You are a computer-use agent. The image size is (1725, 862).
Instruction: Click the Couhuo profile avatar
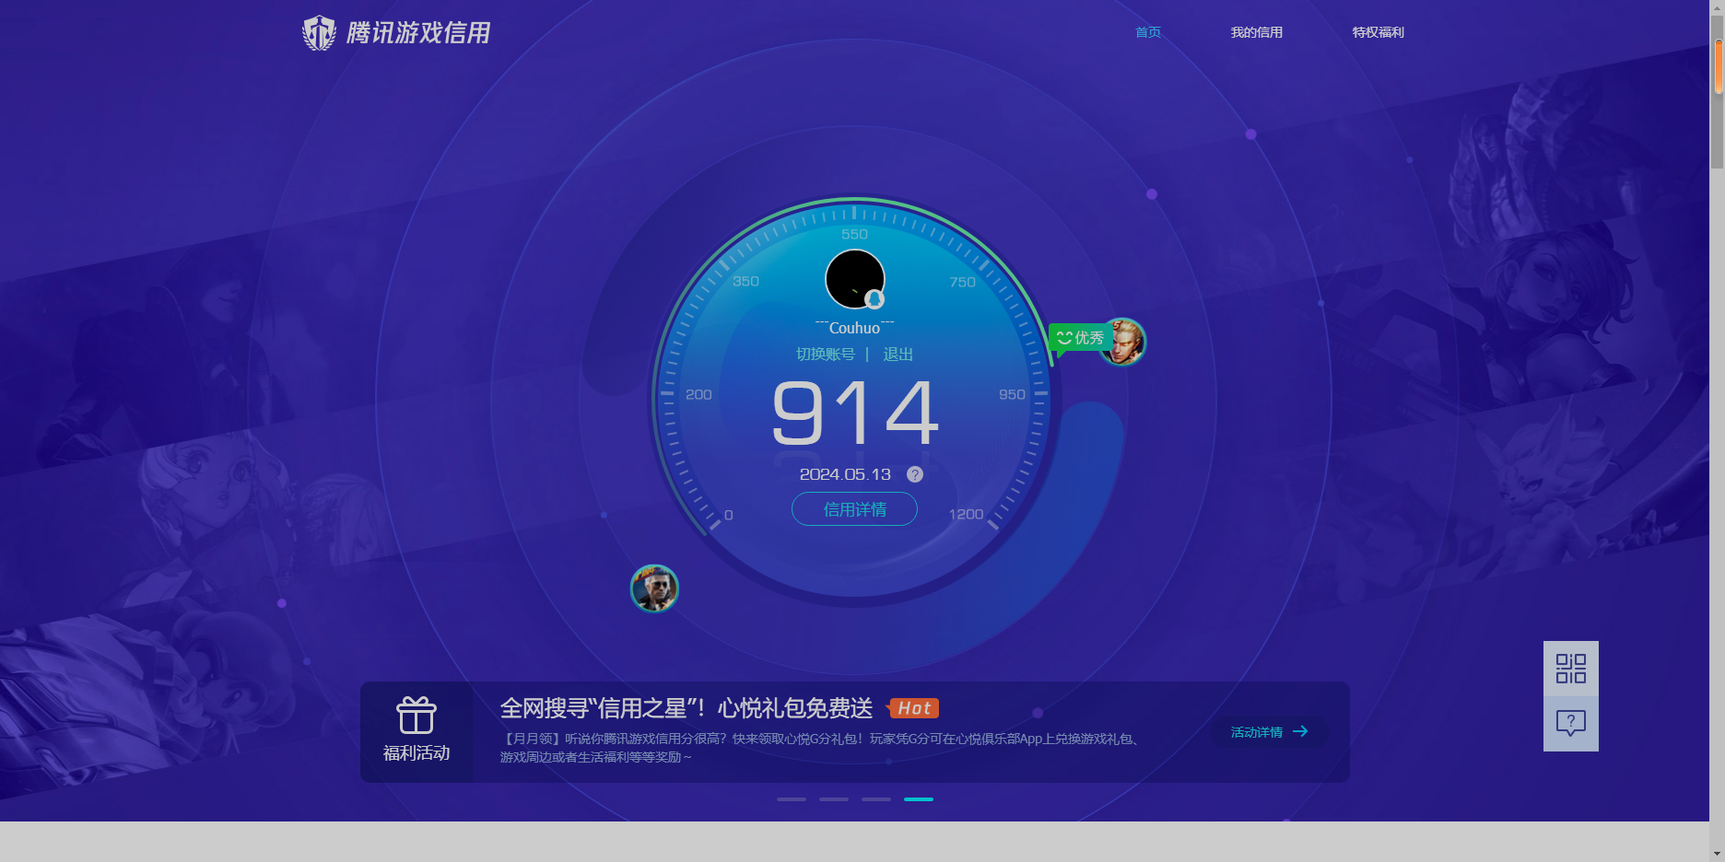855,279
